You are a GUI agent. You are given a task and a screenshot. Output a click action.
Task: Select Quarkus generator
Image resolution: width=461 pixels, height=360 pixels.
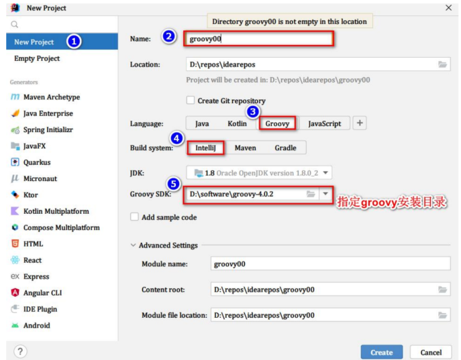pyautogui.click(x=31, y=162)
